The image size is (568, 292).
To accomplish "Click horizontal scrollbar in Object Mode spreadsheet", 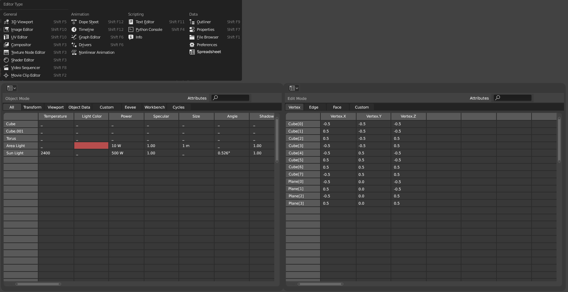I will coord(38,284).
